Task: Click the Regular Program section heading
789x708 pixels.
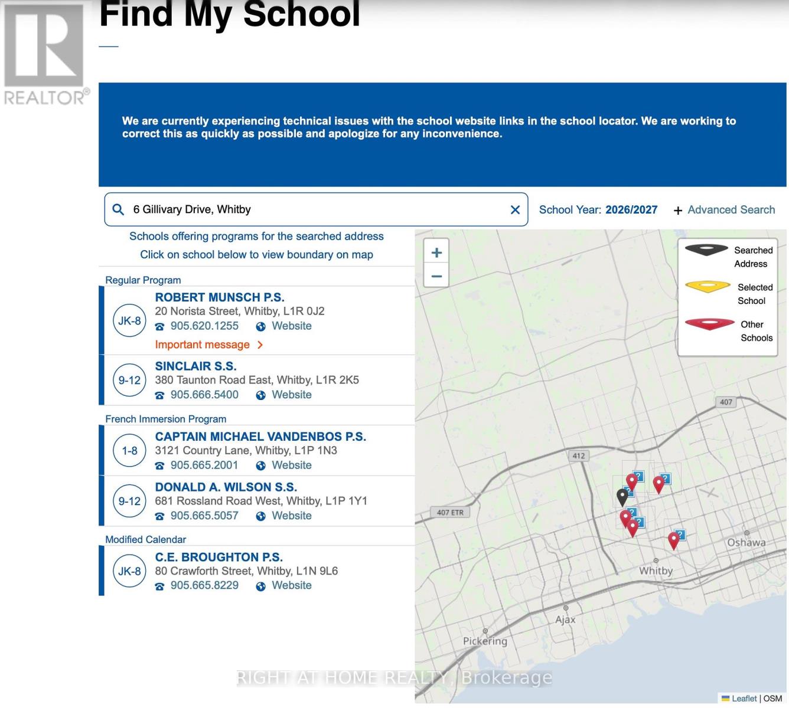Action: pos(143,280)
